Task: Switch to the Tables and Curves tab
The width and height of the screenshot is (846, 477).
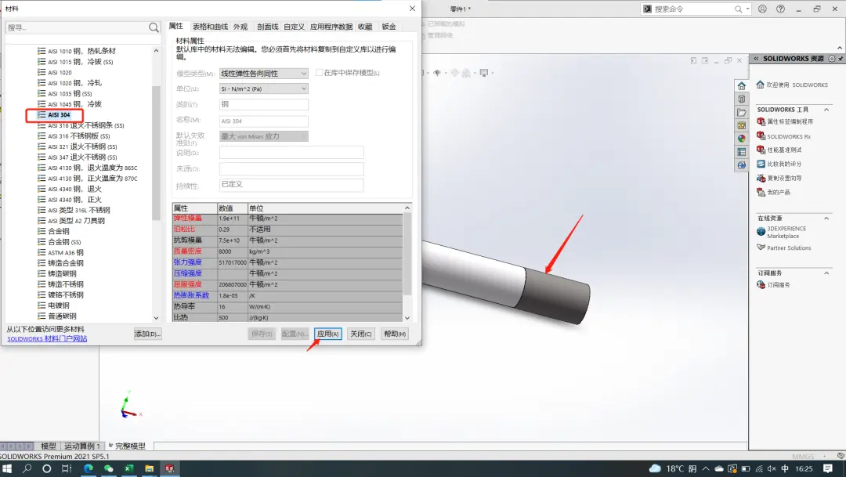Action: tap(210, 27)
